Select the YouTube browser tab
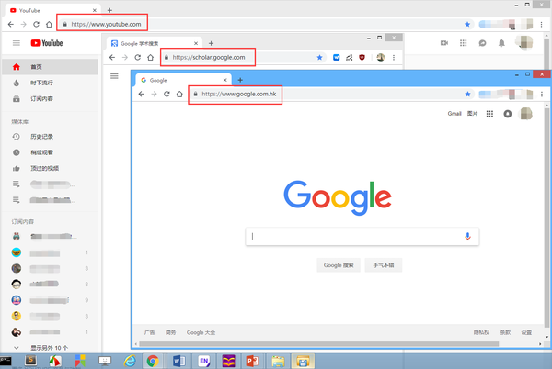552x369 pixels. [x=53, y=10]
